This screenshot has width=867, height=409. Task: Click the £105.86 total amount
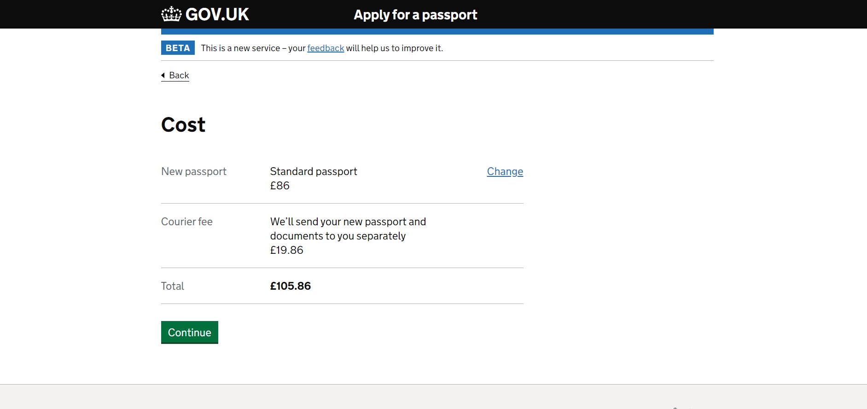pyautogui.click(x=291, y=286)
